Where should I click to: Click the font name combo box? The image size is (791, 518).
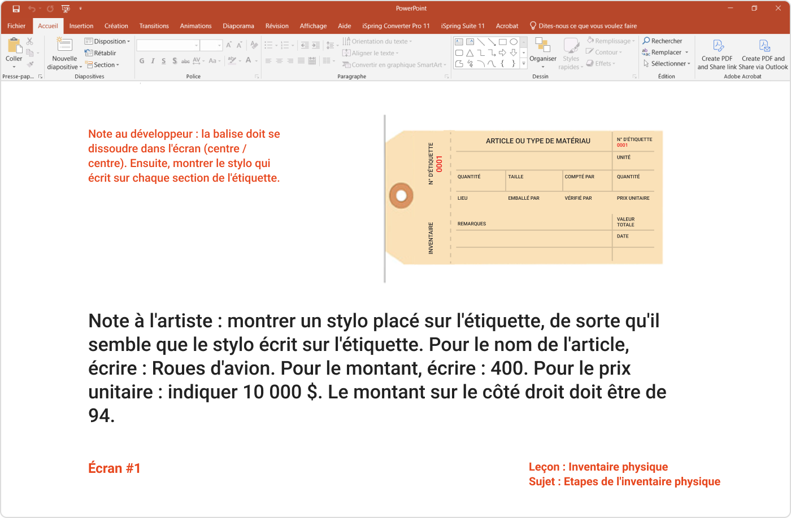[166, 44]
